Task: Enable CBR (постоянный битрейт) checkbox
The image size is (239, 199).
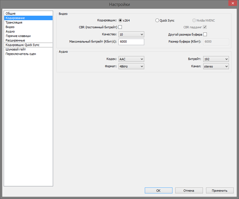Action: pos(120,27)
